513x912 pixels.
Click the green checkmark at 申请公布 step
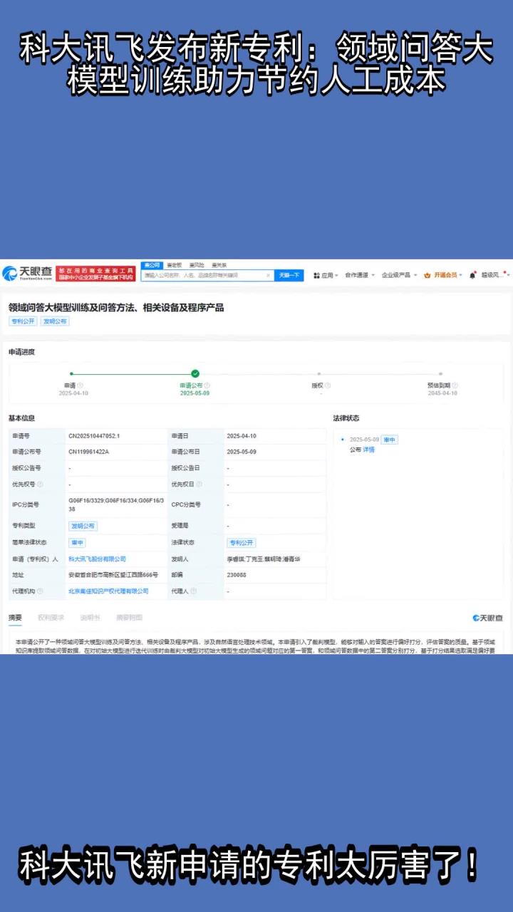click(x=195, y=373)
